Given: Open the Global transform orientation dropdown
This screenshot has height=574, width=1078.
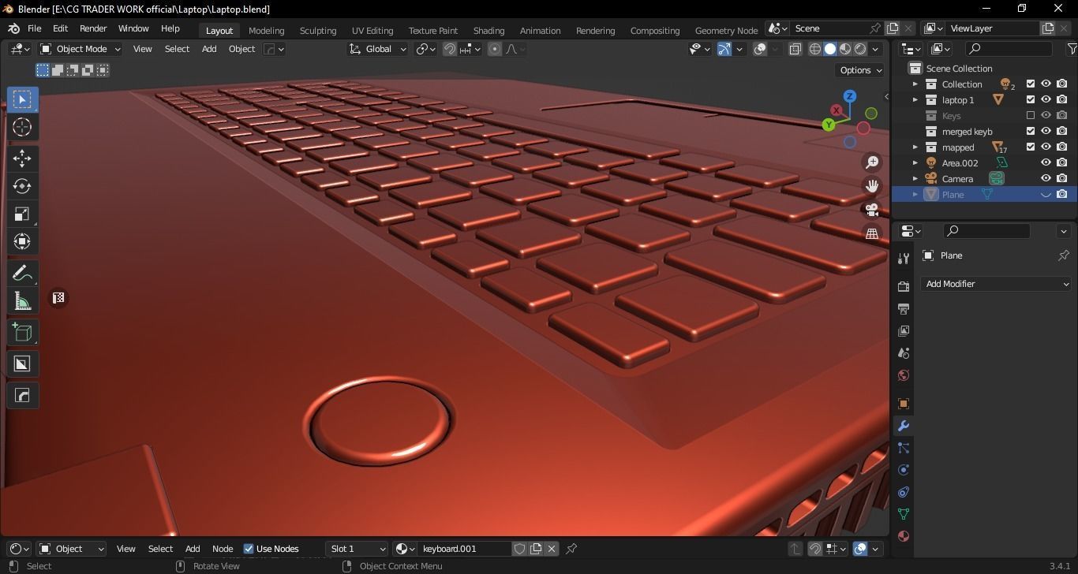Looking at the screenshot, I should click(377, 49).
